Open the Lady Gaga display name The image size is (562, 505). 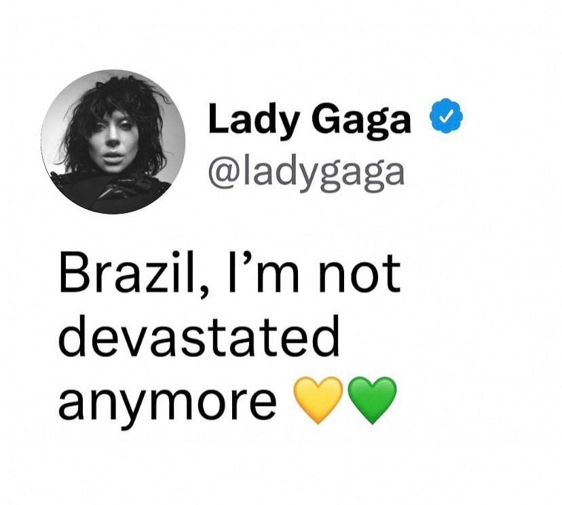[x=310, y=119]
